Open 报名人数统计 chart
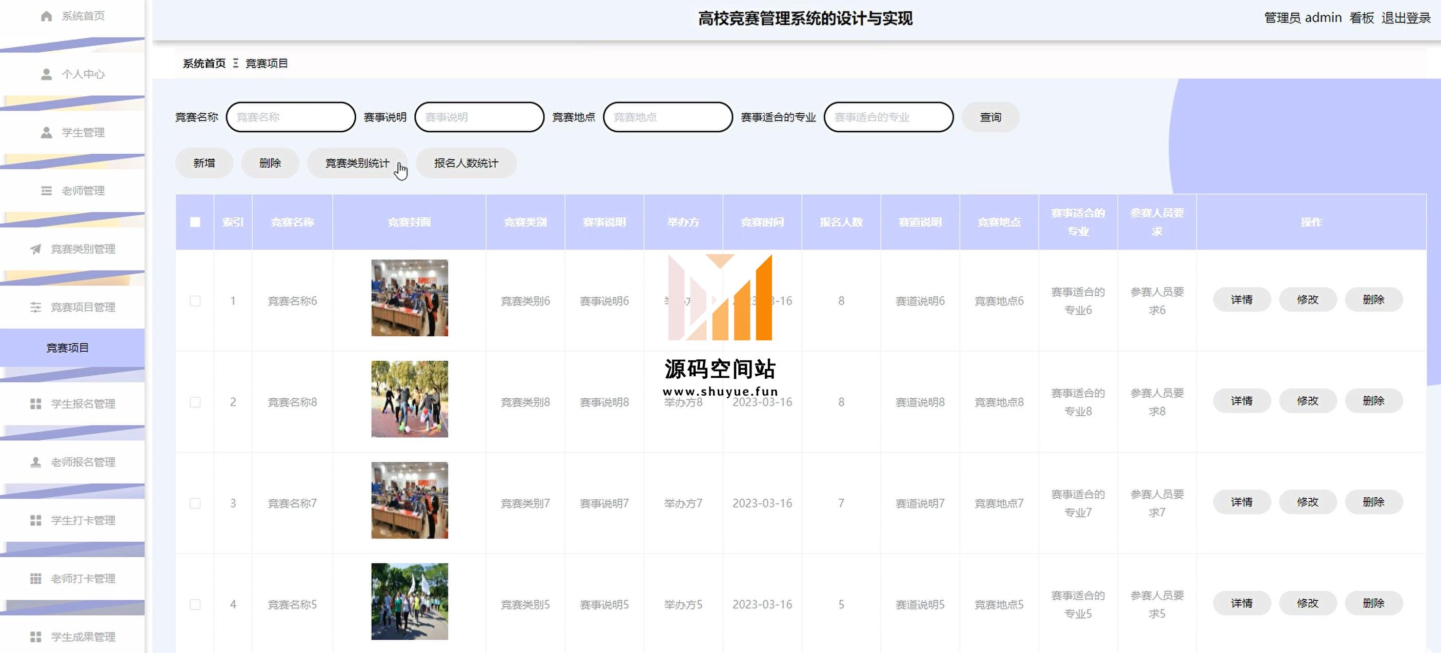 pos(466,163)
